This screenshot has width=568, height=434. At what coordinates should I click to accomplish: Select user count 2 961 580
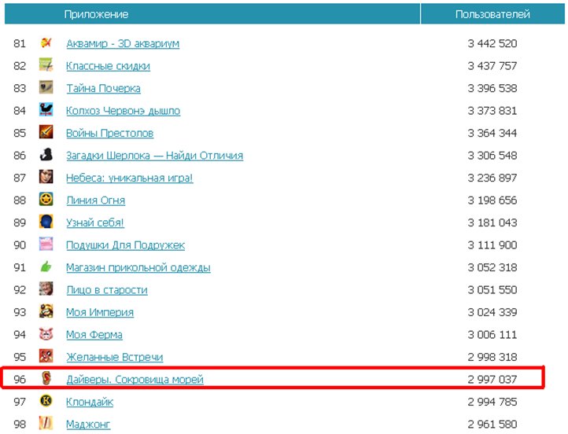(x=492, y=425)
